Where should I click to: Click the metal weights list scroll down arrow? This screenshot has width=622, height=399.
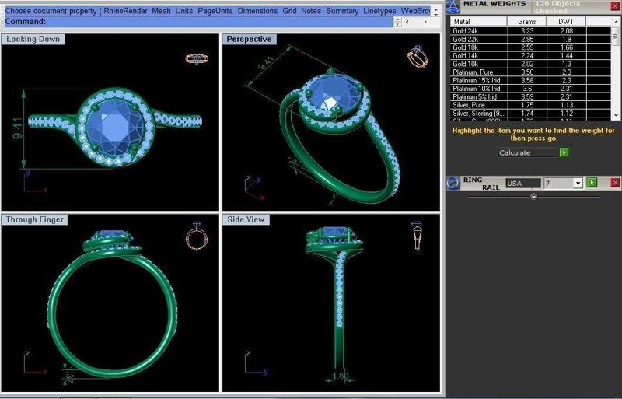click(616, 116)
